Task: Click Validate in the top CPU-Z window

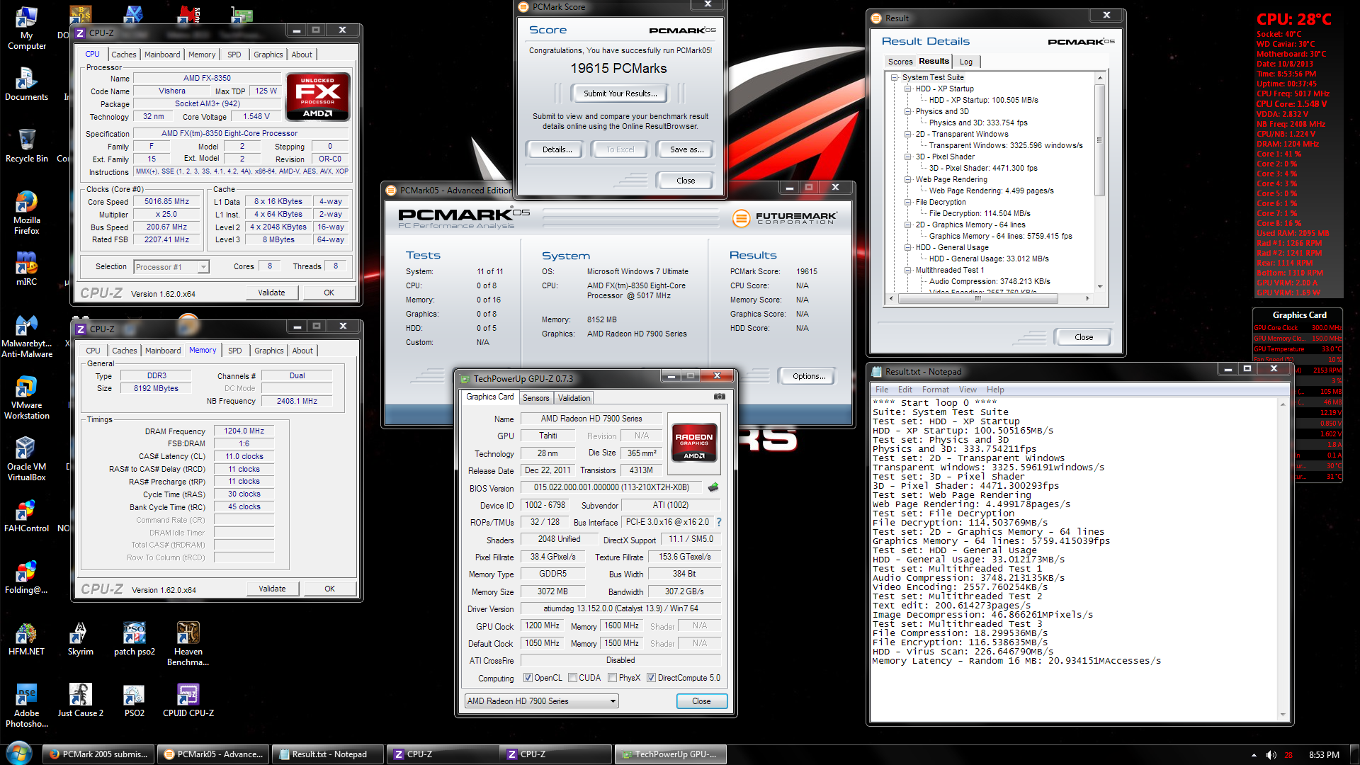Action: pyautogui.click(x=271, y=293)
